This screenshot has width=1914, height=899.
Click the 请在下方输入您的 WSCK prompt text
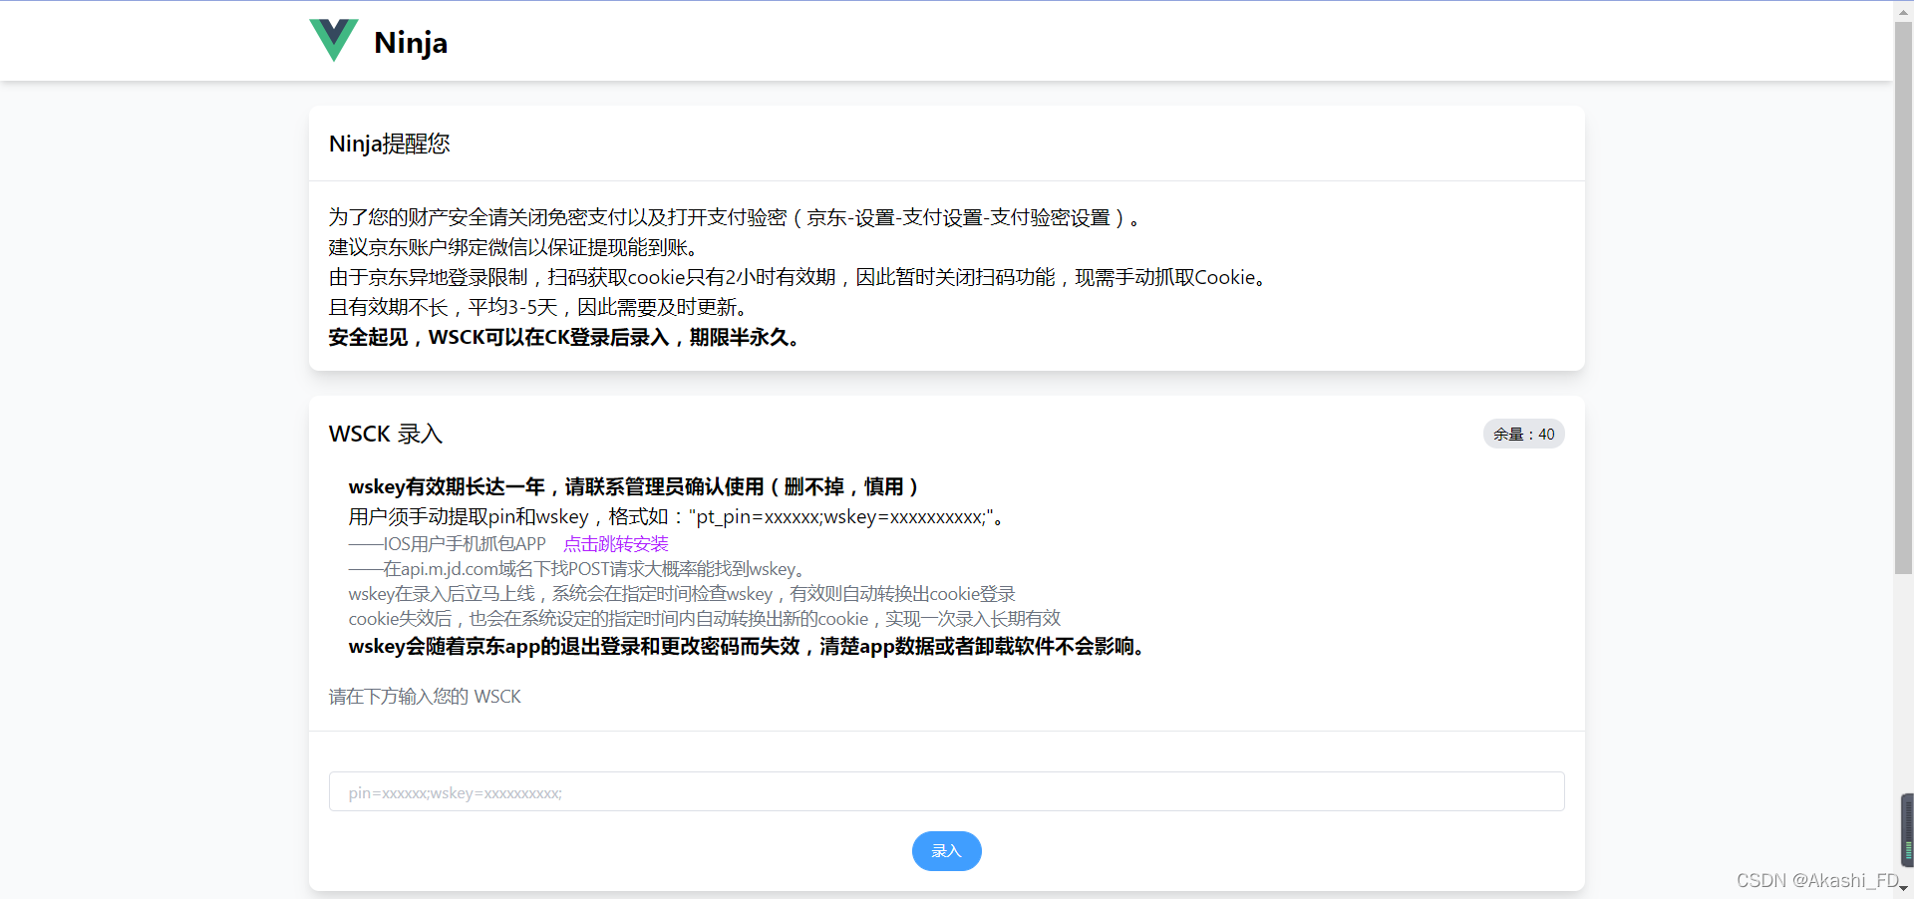click(x=425, y=696)
